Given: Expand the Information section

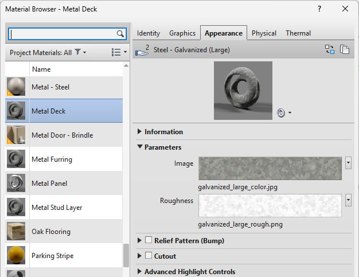Looking at the screenshot, I should [x=139, y=131].
